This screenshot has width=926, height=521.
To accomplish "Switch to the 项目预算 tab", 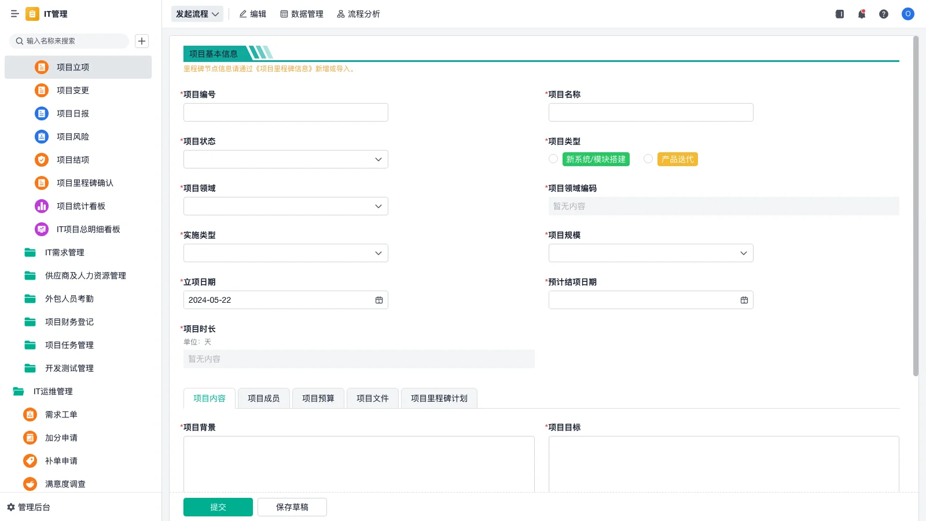I will pyautogui.click(x=318, y=398).
